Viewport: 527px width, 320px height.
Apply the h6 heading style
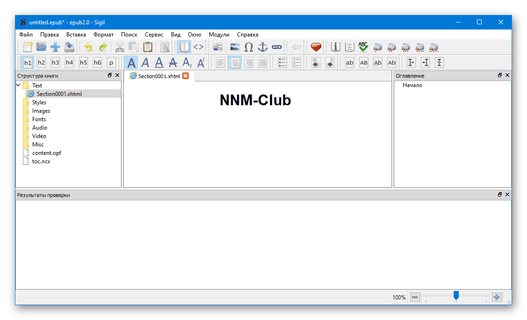(98, 63)
